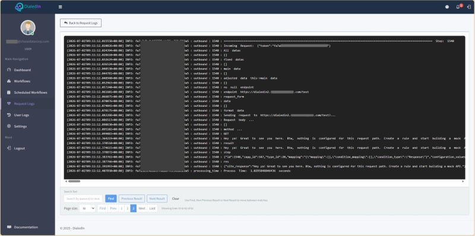Click the Back to Request Logs button

(x=81, y=23)
